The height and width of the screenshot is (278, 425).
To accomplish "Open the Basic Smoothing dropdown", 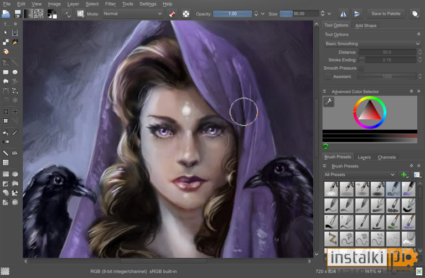I will tap(372, 44).
